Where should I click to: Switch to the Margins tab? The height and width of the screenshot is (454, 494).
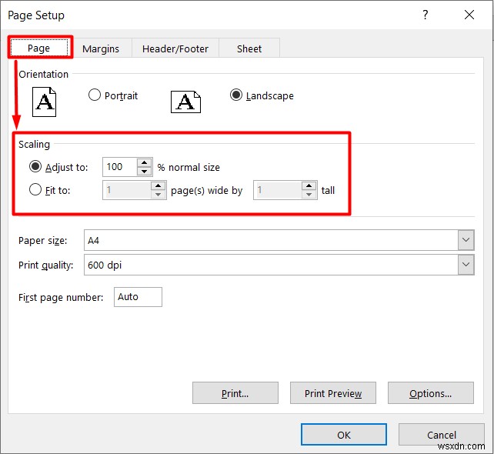pyautogui.click(x=101, y=48)
